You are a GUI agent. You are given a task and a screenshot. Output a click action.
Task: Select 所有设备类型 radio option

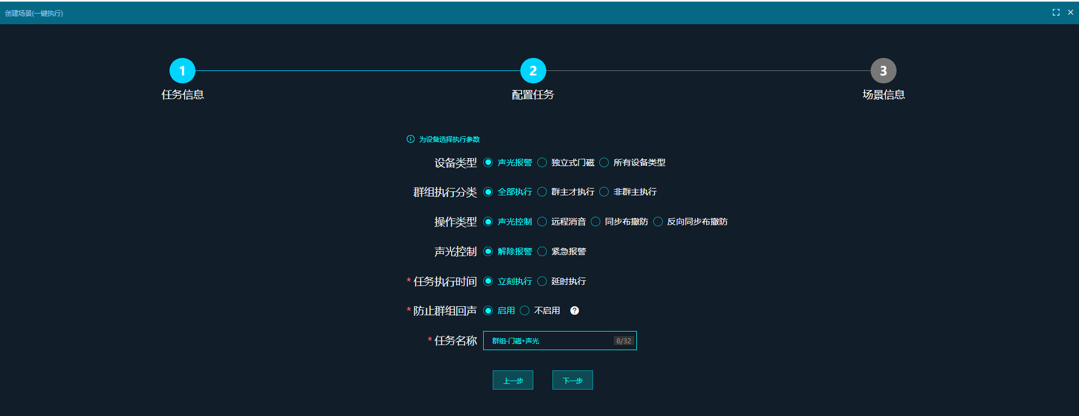(604, 163)
